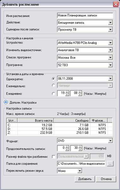This screenshot has height=190, width=120.
Task: Click the Добавить button
Action: (85, 179)
